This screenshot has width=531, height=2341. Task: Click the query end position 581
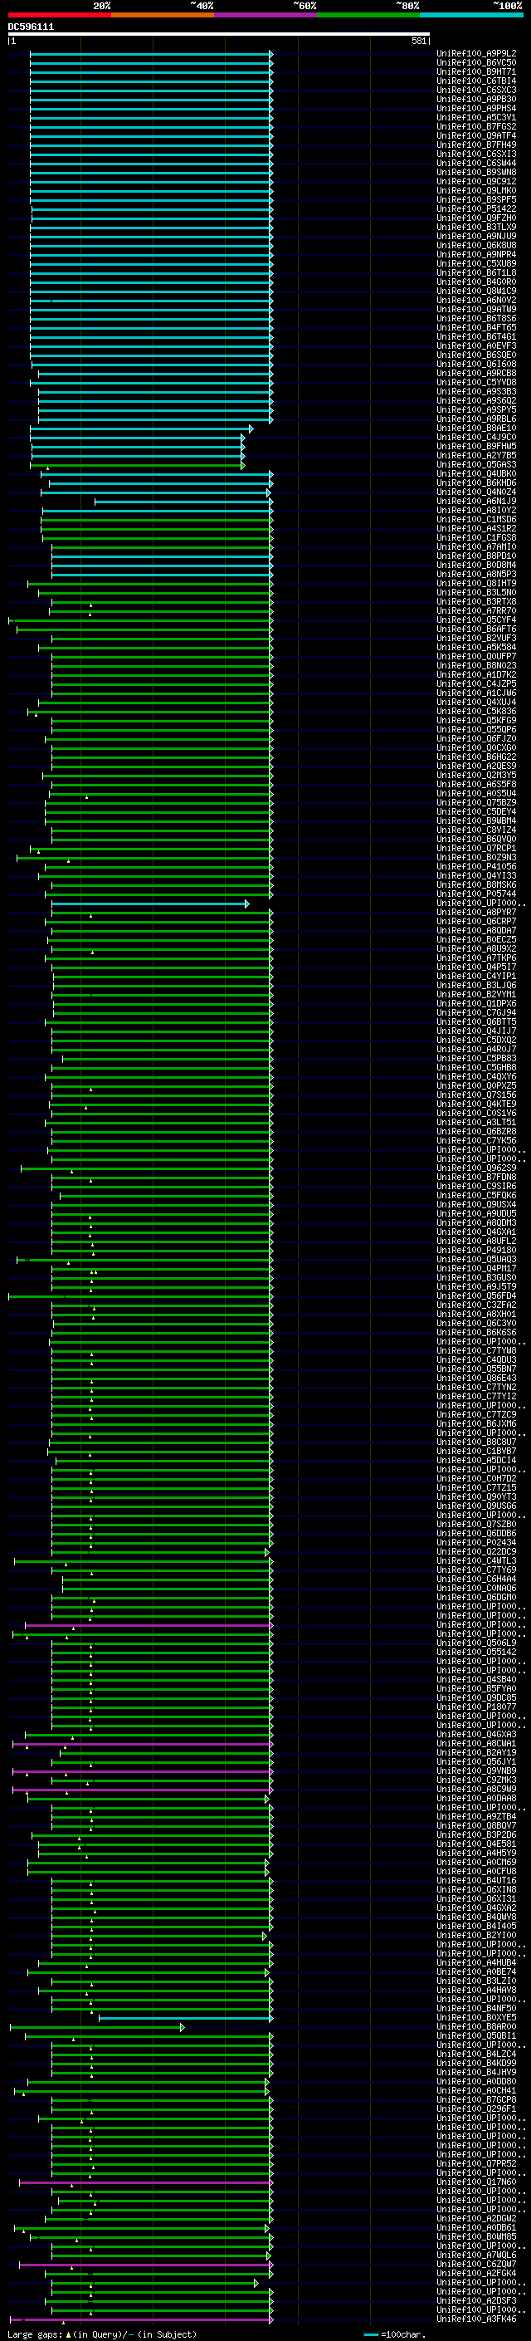418,41
